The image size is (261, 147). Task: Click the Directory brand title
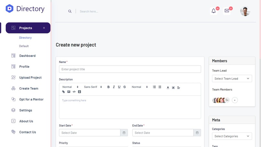coord(30,9)
